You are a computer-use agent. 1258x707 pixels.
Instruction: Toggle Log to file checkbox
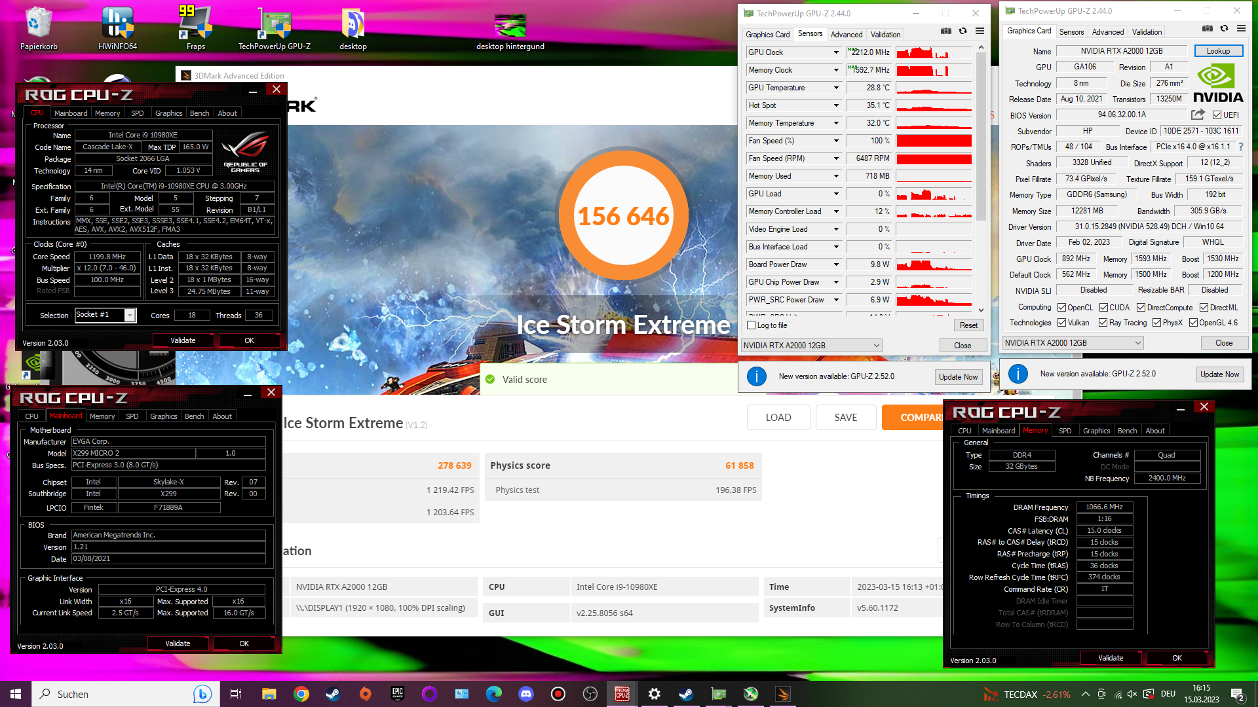pyautogui.click(x=752, y=325)
